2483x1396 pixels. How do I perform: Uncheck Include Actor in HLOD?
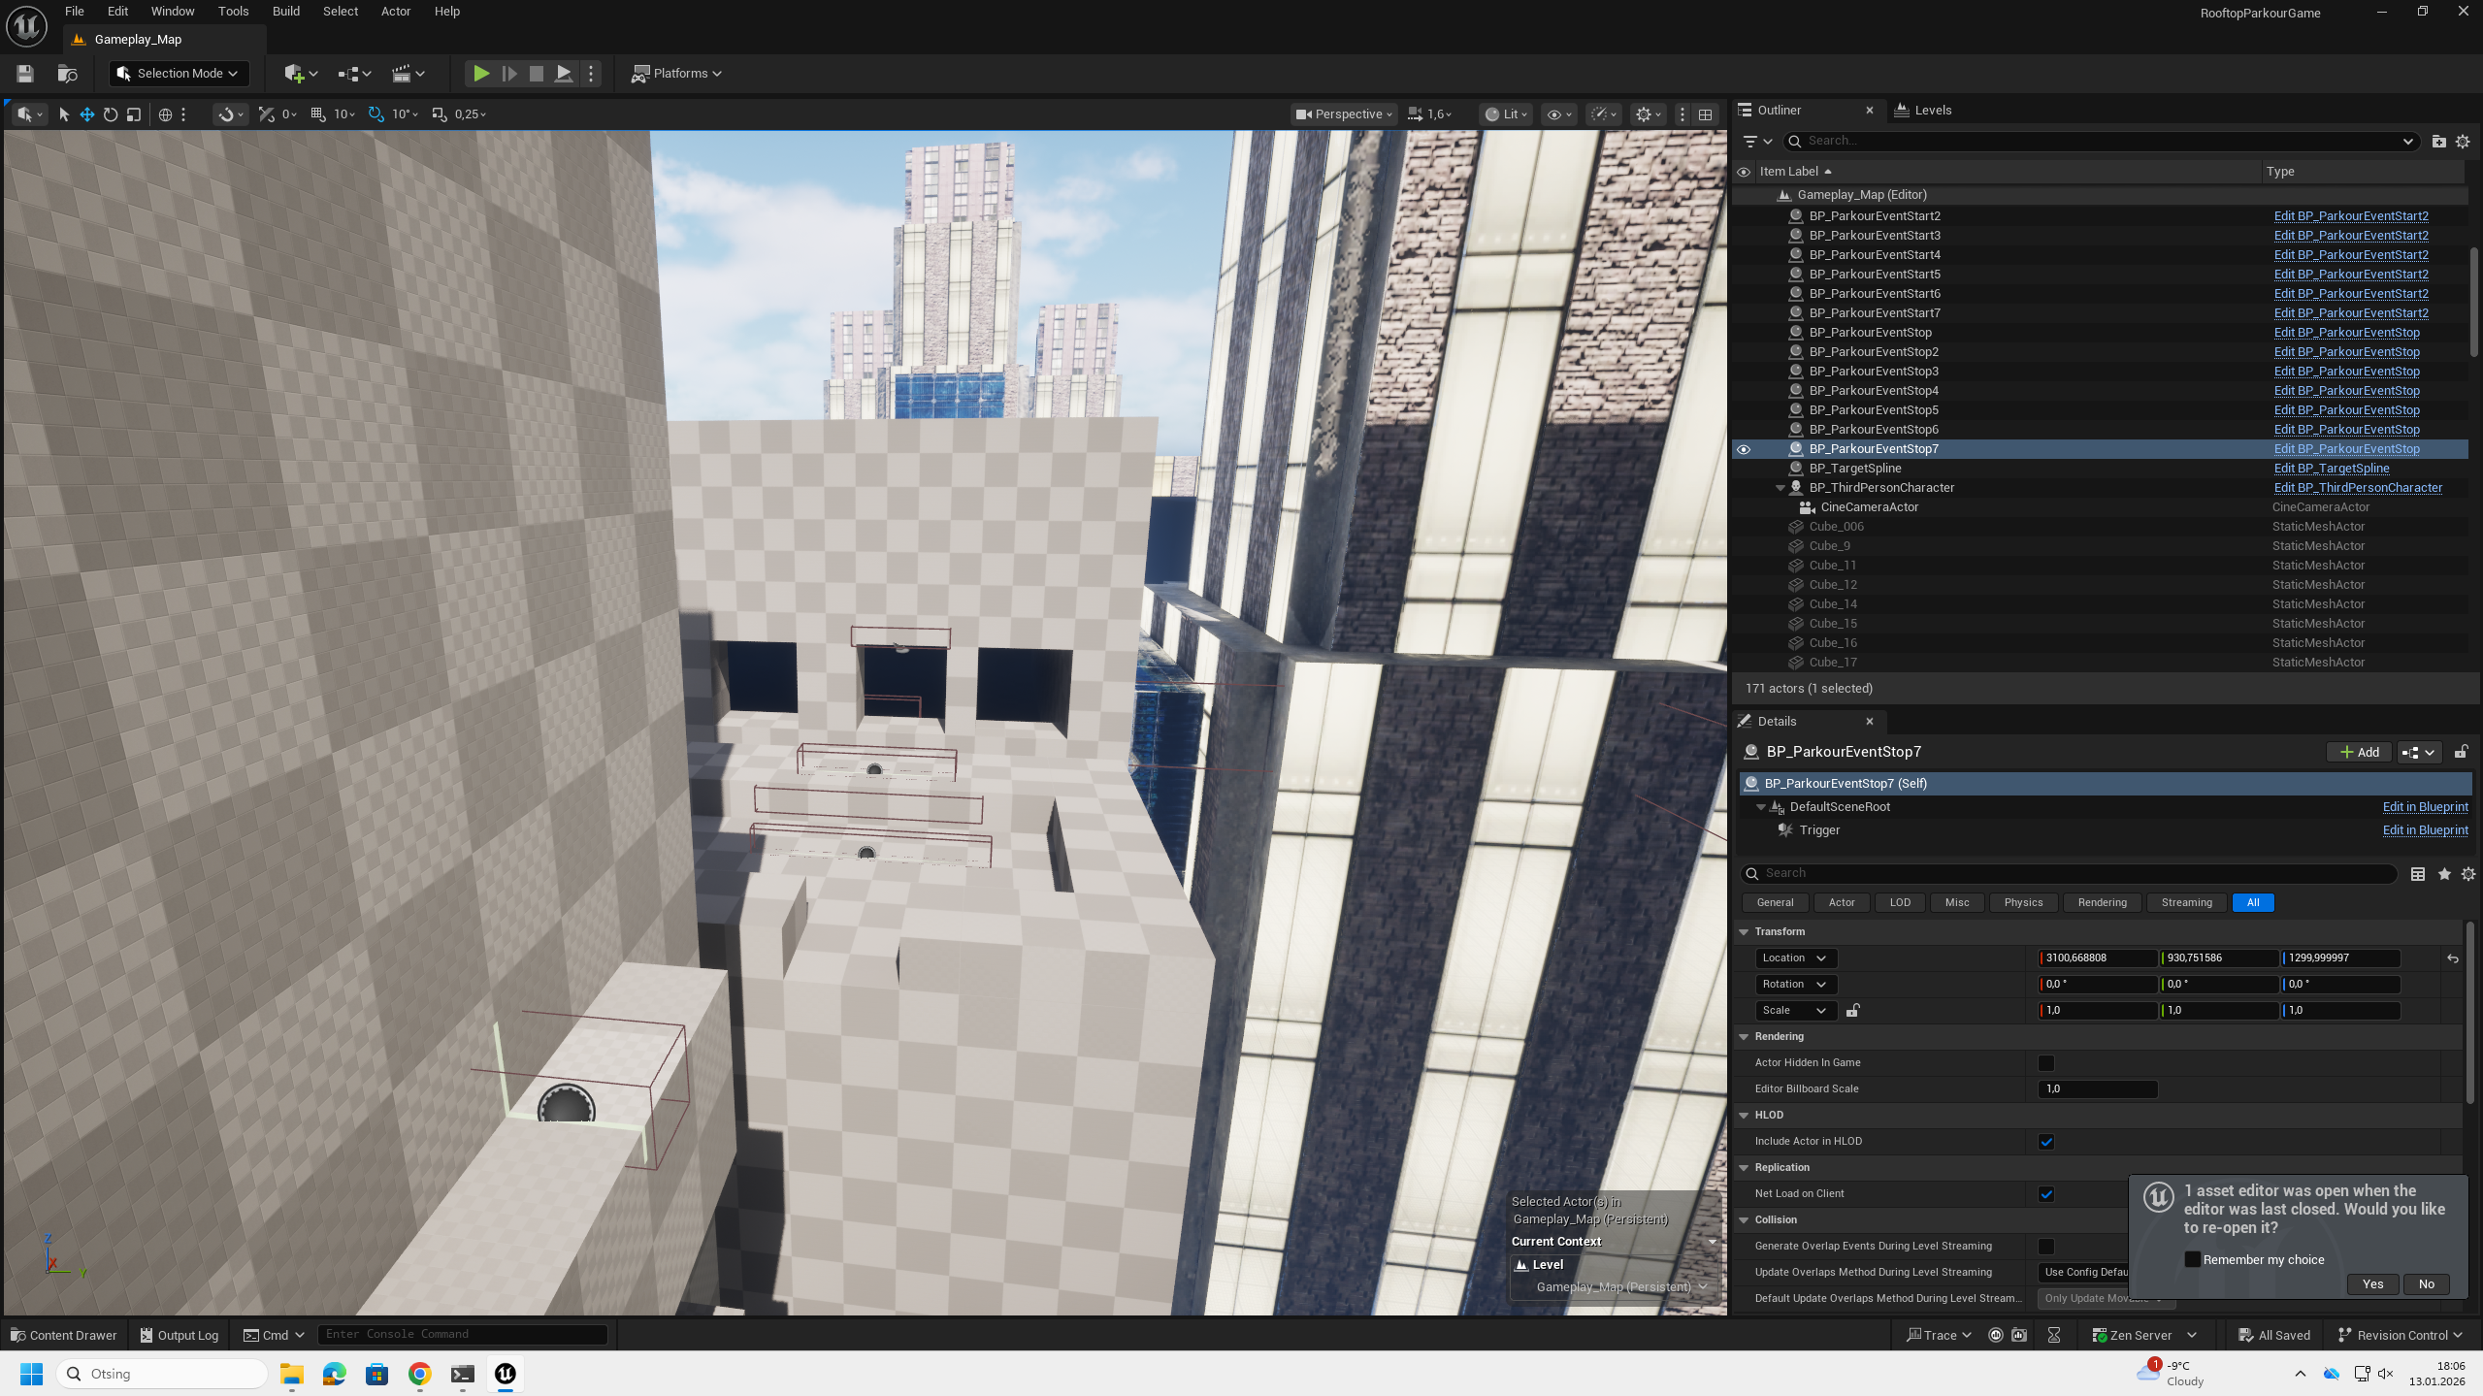2046,1142
